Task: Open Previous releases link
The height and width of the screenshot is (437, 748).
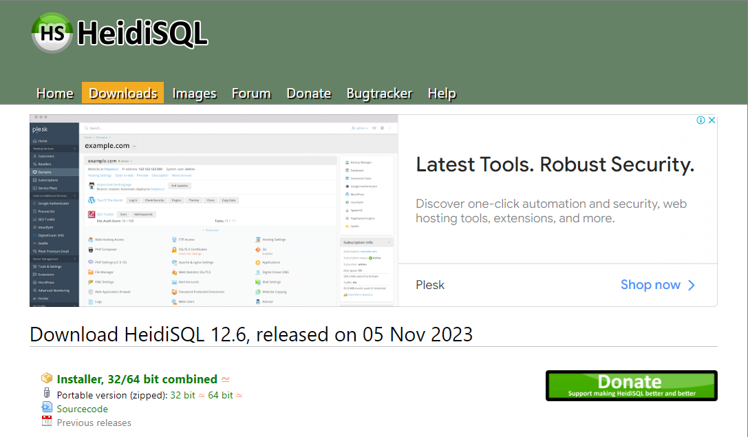Action: pos(94,423)
